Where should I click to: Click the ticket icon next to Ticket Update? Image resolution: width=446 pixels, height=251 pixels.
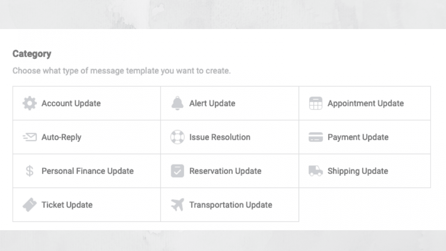(29, 205)
